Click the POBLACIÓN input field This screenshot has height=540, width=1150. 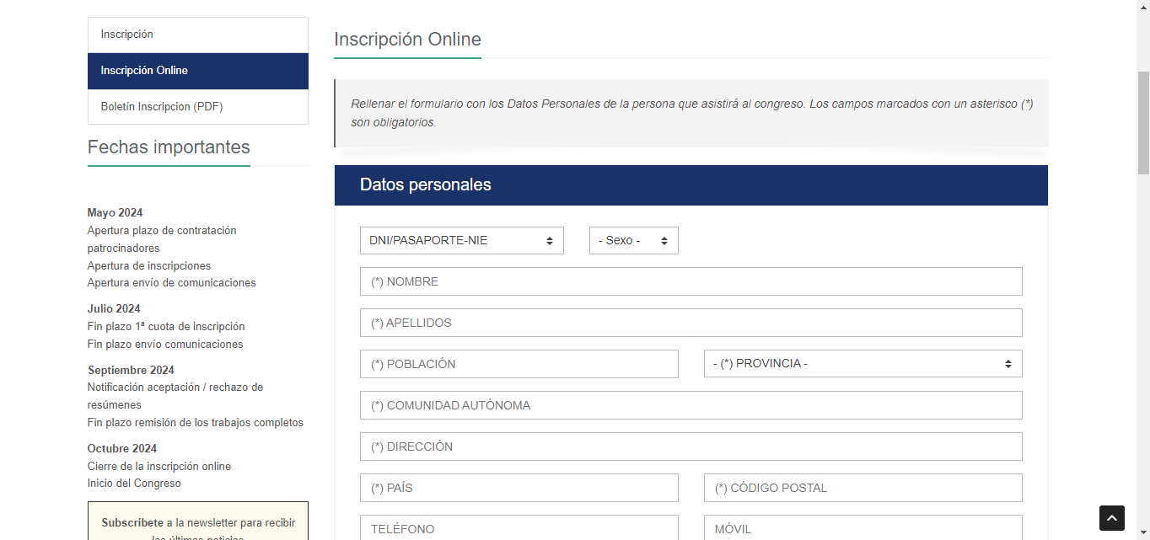tap(519, 364)
